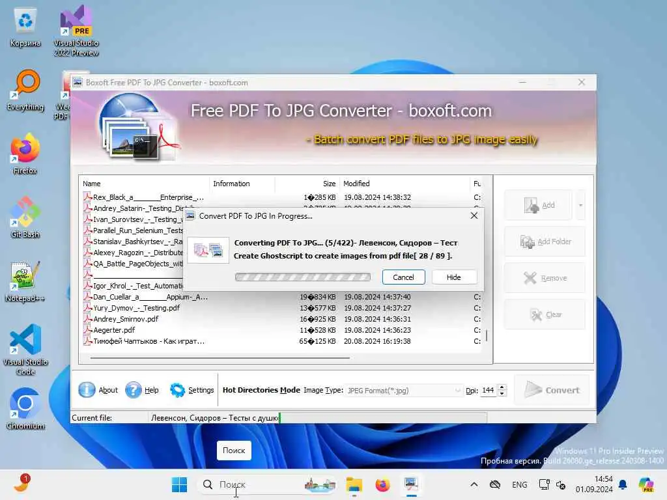The image size is (667, 500).
Task: Select the Igor_Khrol_-_Test_Automation file row
Action: (x=133, y=286)
